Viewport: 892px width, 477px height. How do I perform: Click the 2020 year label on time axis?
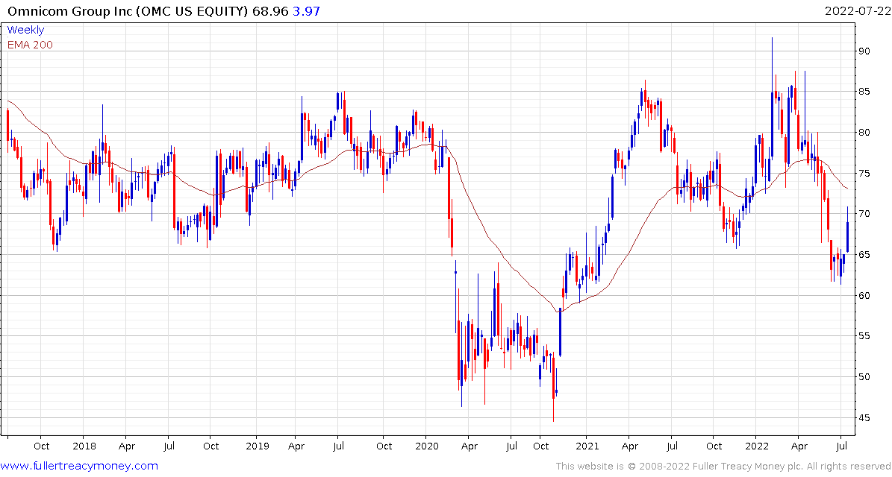(426, 446)
